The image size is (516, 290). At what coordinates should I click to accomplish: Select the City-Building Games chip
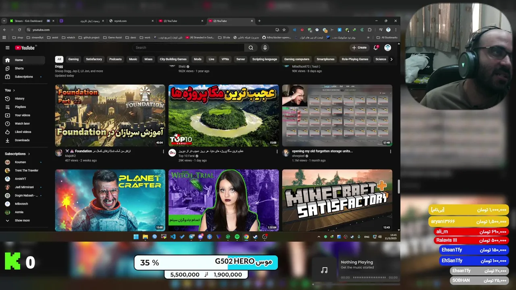click(173, 59)
